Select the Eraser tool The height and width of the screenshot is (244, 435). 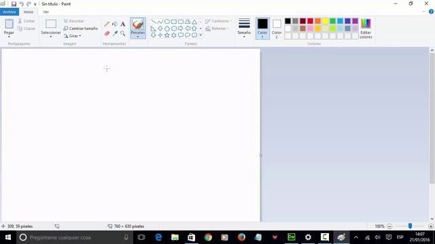107,34
